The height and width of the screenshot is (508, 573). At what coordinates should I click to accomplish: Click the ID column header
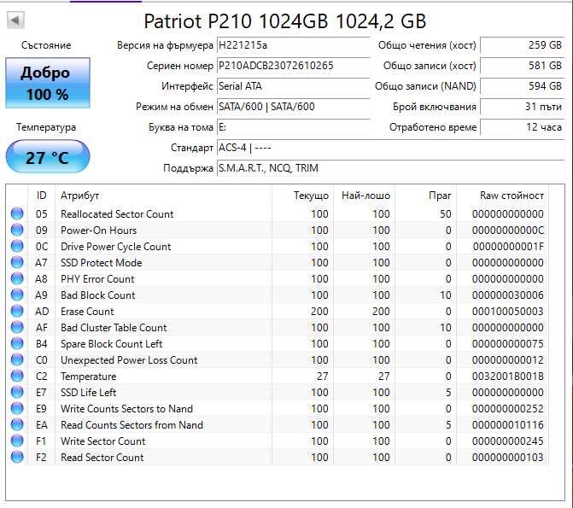pyautogui.click(x=42, y=196)
